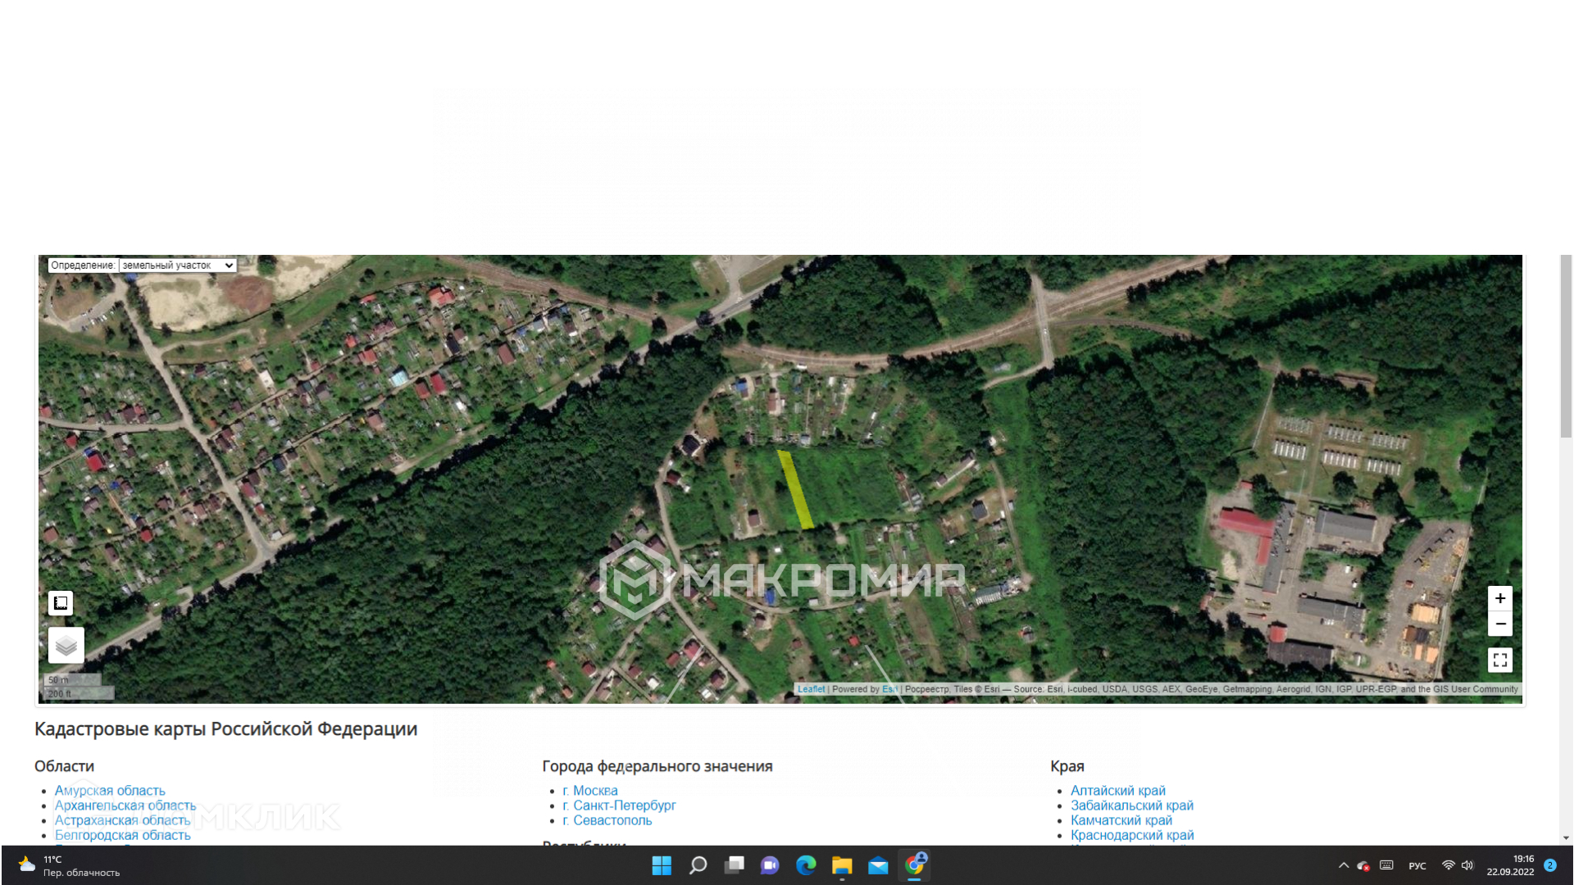Open the touch keyboard tray icon
1574x885 pixels.
click(1386, 865)
